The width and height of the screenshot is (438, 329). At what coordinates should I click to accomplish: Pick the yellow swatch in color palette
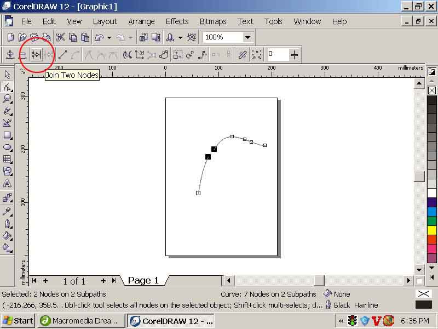432,230
